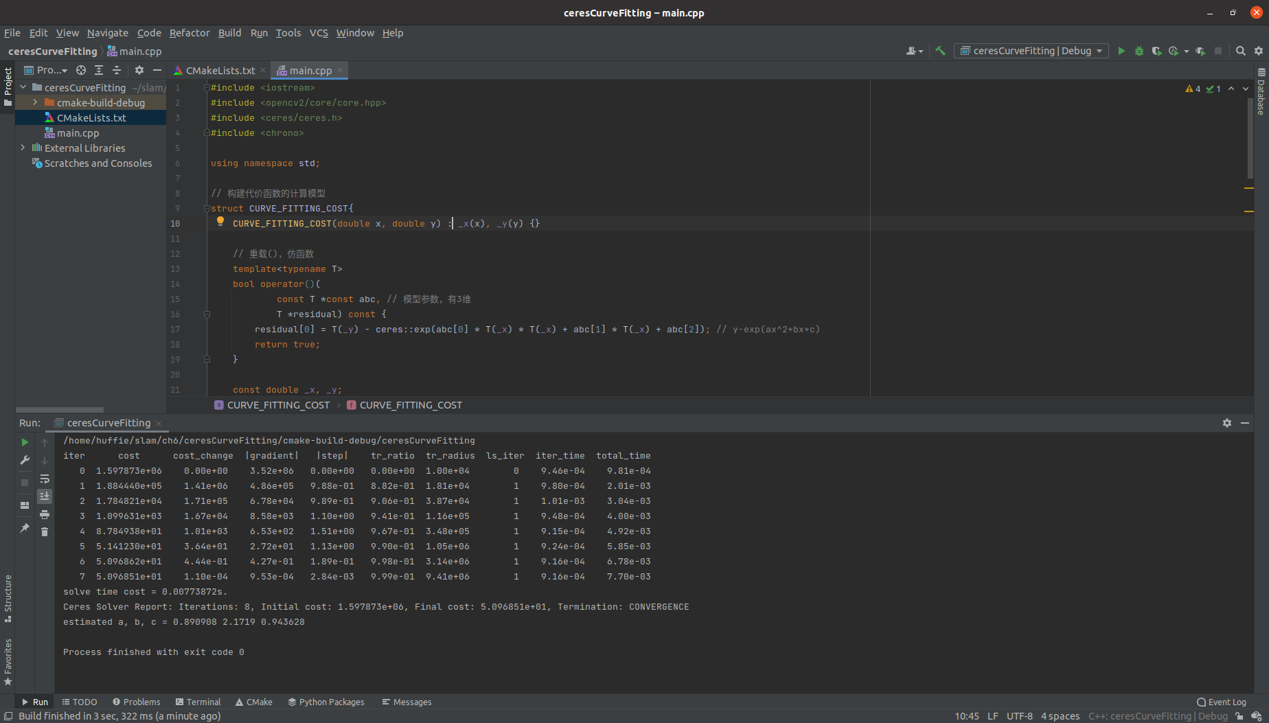Open Search Everywhere magnifier icon
The height and width of the screenshot is (723, 1269).
[x=1240, y=51]
